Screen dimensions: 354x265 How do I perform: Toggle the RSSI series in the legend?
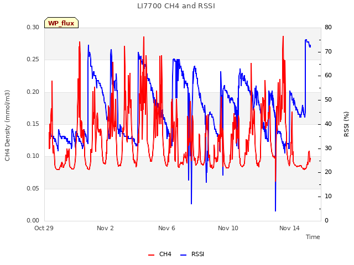192,254
